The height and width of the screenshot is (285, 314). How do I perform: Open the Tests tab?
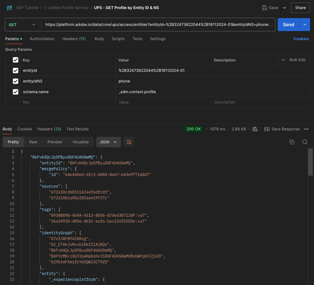click(x=137, y=39)
